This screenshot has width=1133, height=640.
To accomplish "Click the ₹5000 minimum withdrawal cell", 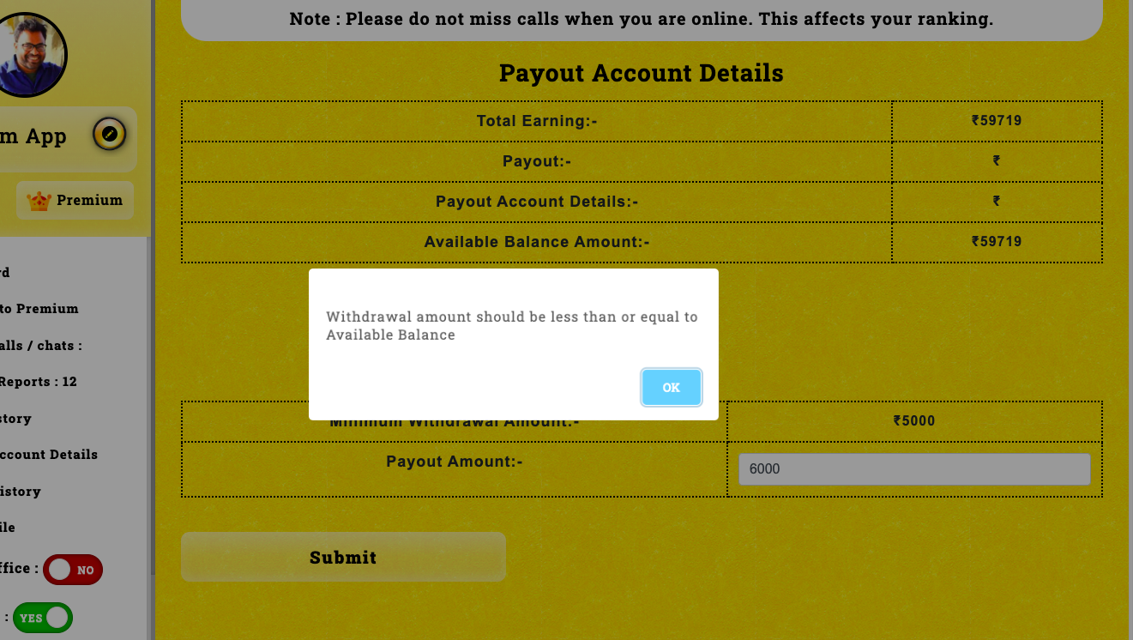I will coord(914,421).
